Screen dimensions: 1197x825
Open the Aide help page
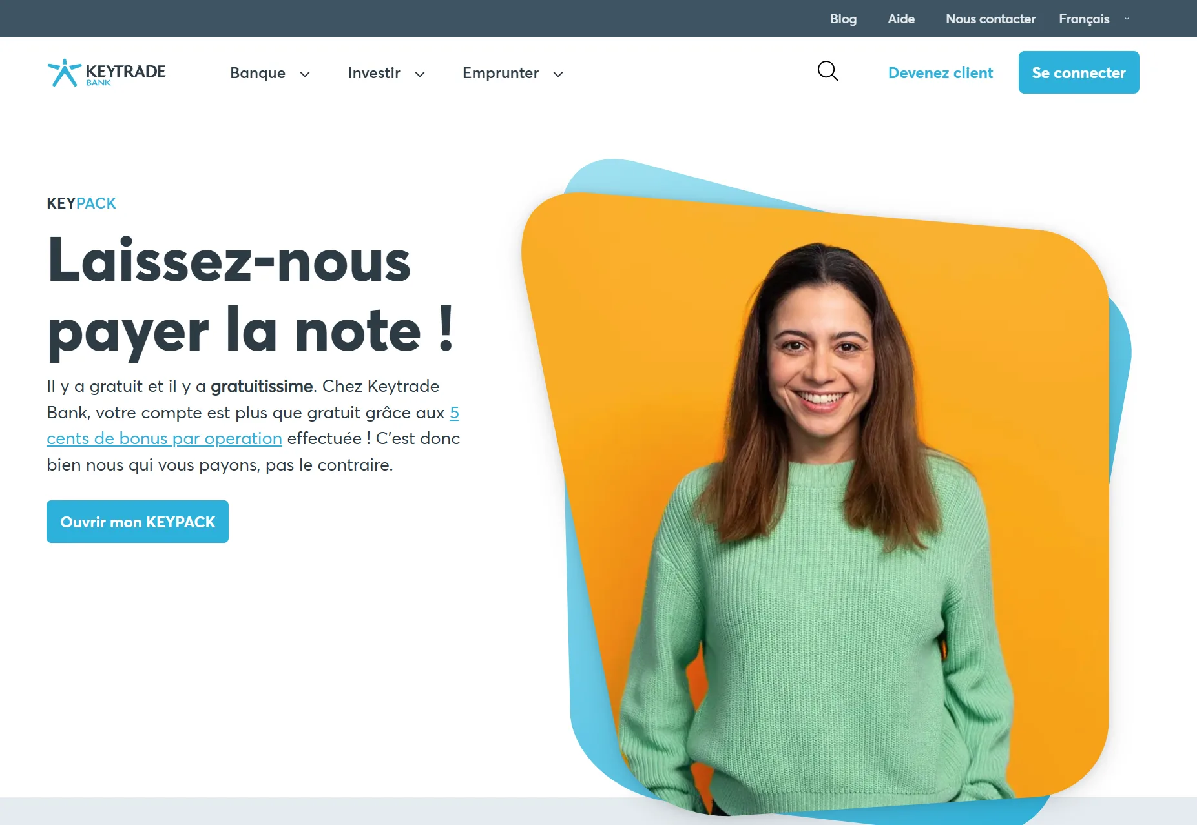[901, 19]
